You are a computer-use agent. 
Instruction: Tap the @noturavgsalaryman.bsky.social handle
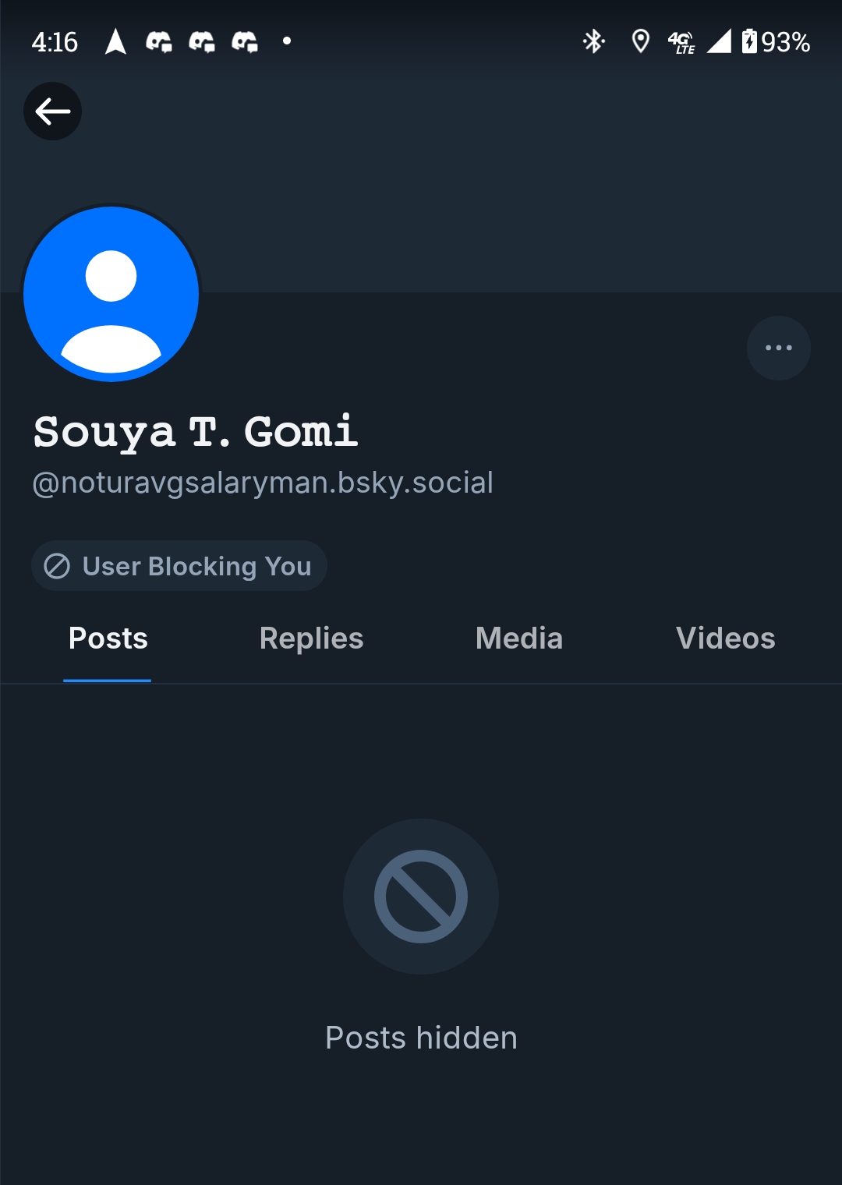[263, 483]
